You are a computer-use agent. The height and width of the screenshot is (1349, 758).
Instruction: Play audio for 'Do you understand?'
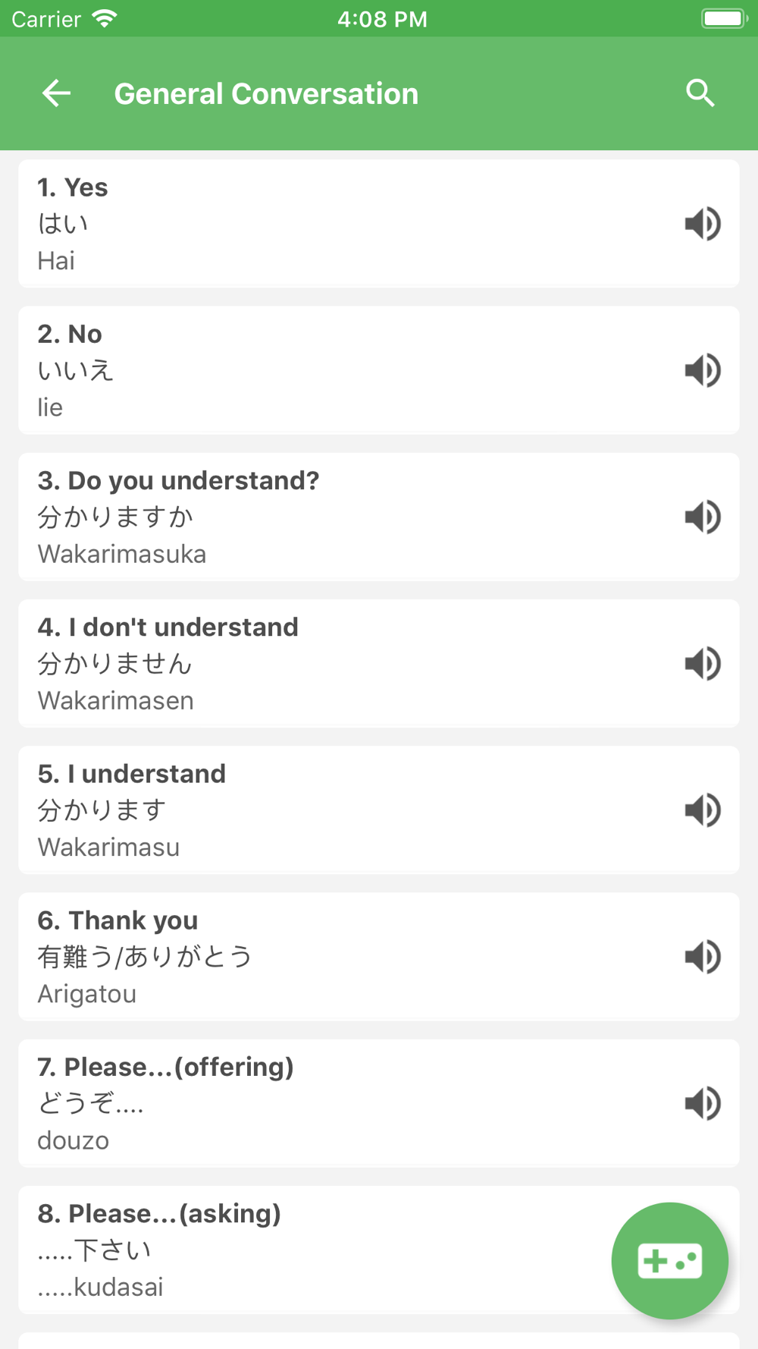click(x=702, y=517)
